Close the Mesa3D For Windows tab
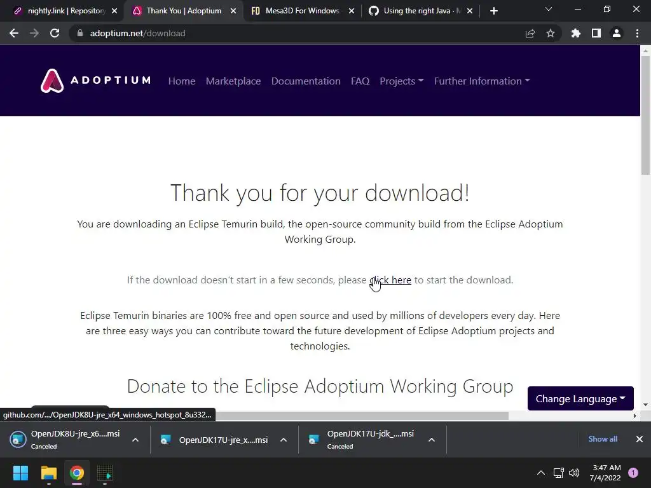This screenshot has width=651, height=488. [x=352, y=11]
